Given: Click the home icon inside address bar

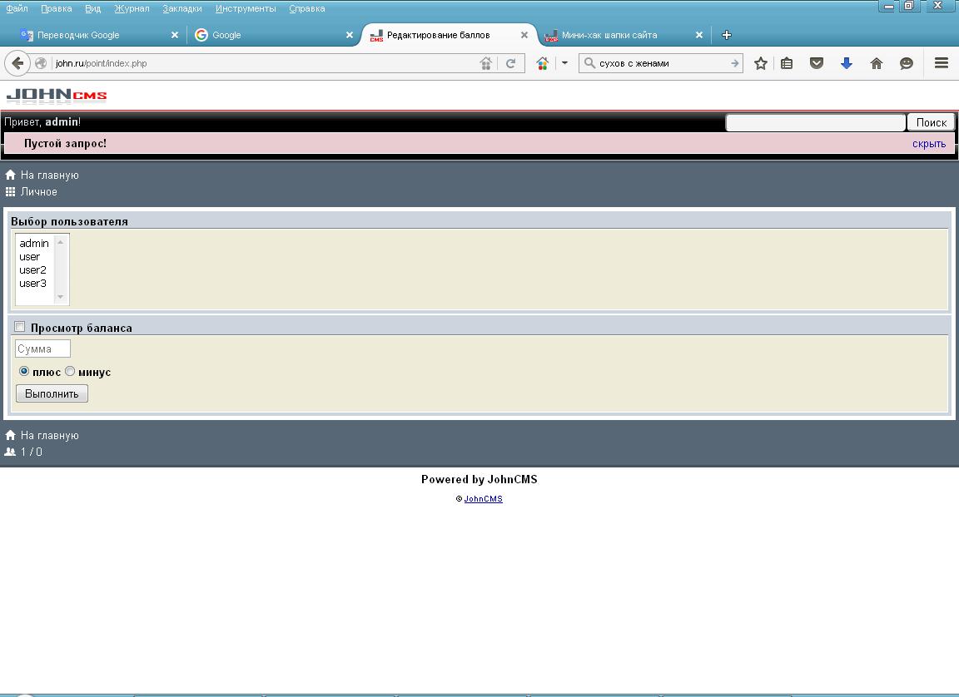Looking at the screenshot, I should (485, 63).
